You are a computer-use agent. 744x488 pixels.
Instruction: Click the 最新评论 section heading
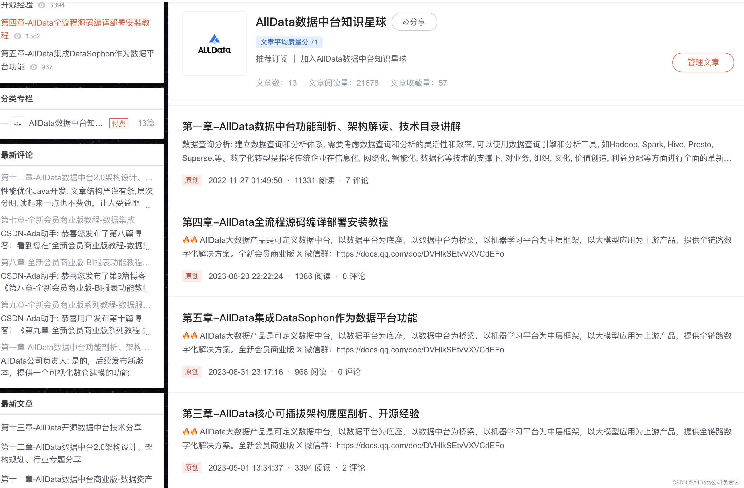[17, 155]
